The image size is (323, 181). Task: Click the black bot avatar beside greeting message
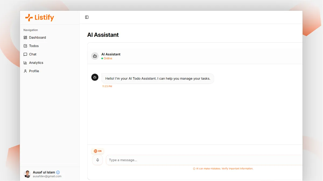[x=95, y=77]
